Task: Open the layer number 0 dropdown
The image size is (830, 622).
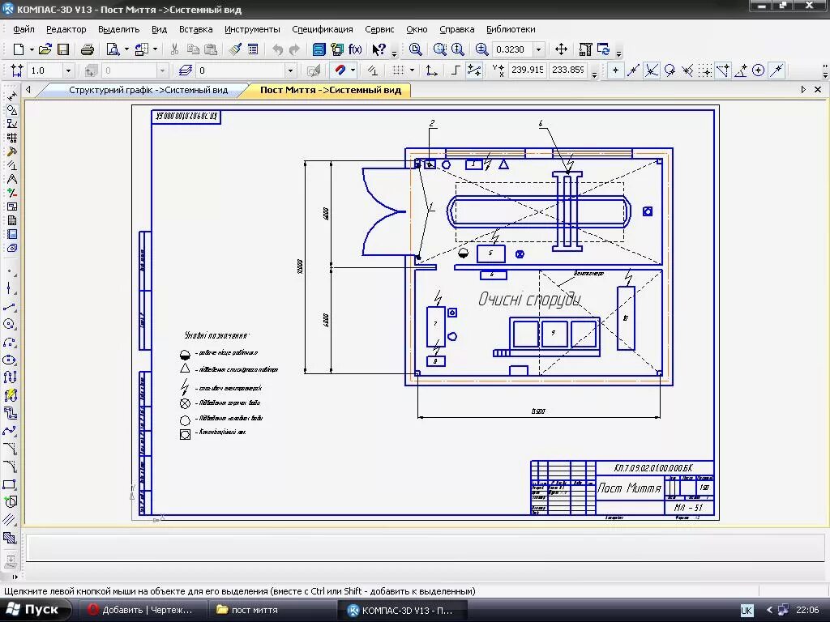Action: click(290, 70)
